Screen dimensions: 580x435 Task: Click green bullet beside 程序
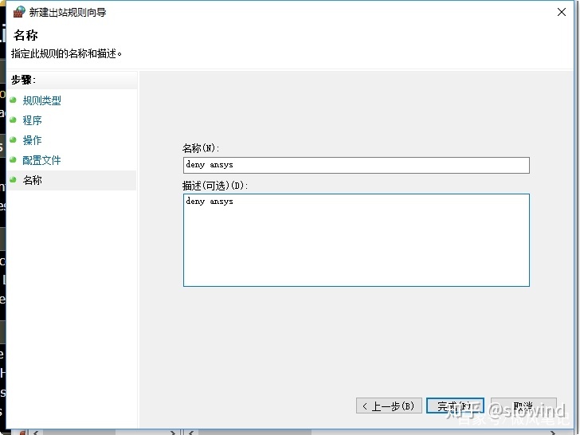tap(14, 120)
